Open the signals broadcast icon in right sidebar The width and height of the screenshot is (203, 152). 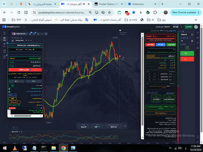pyautogui.click(x=198, y=38)
